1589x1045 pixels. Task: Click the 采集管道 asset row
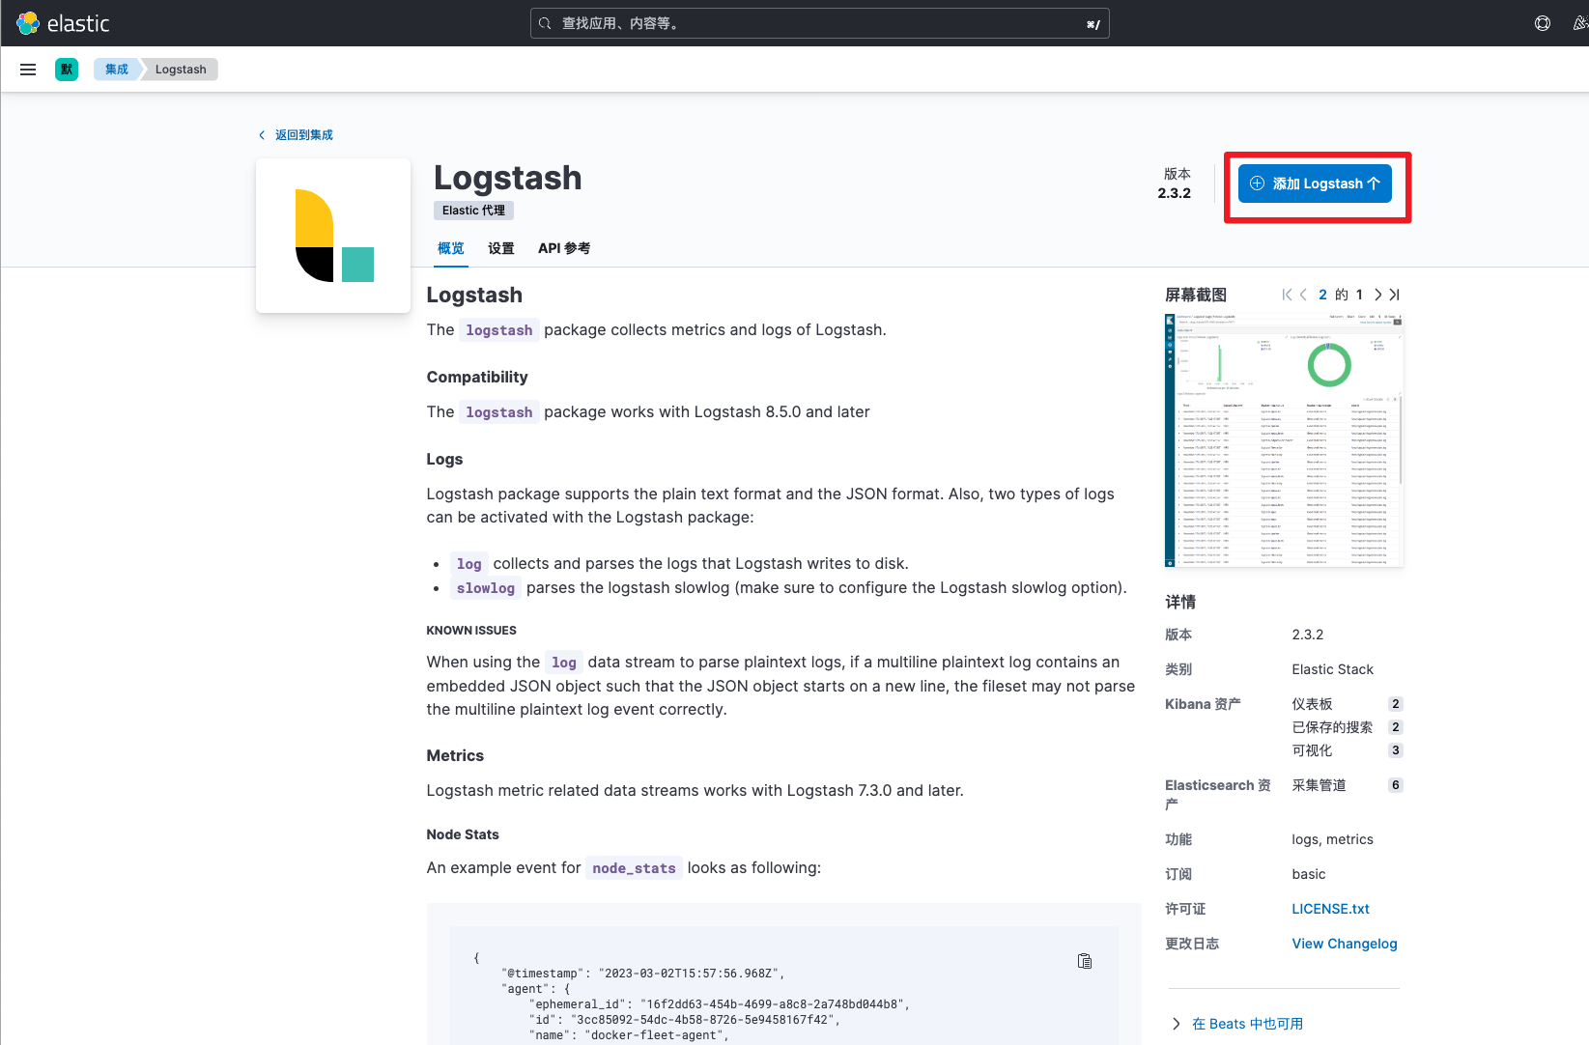1347,785
